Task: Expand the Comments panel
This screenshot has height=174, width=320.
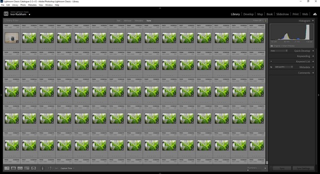Action: (x=313, y=73)
